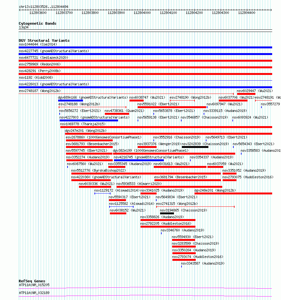Open nsv6031613 (Wu2021) variant
Viewport: 281px width, 300px height.
point(171,164)
